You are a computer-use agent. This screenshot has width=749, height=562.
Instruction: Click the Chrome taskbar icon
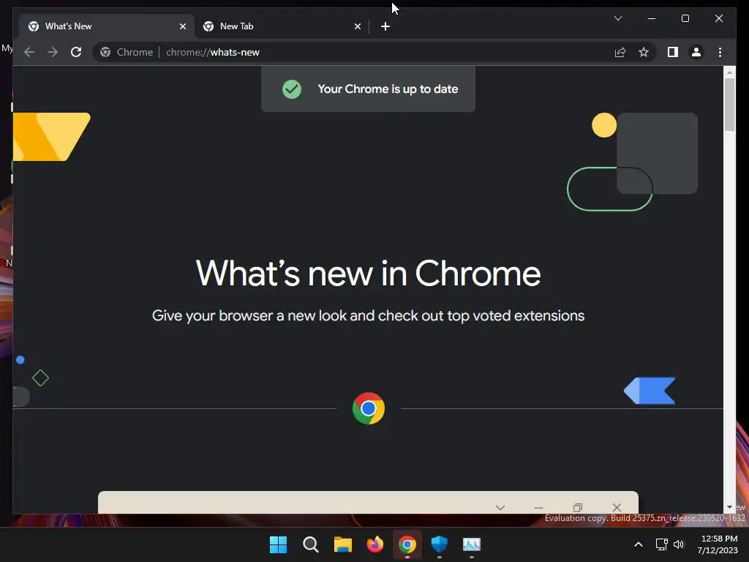(x=407, y=544)
